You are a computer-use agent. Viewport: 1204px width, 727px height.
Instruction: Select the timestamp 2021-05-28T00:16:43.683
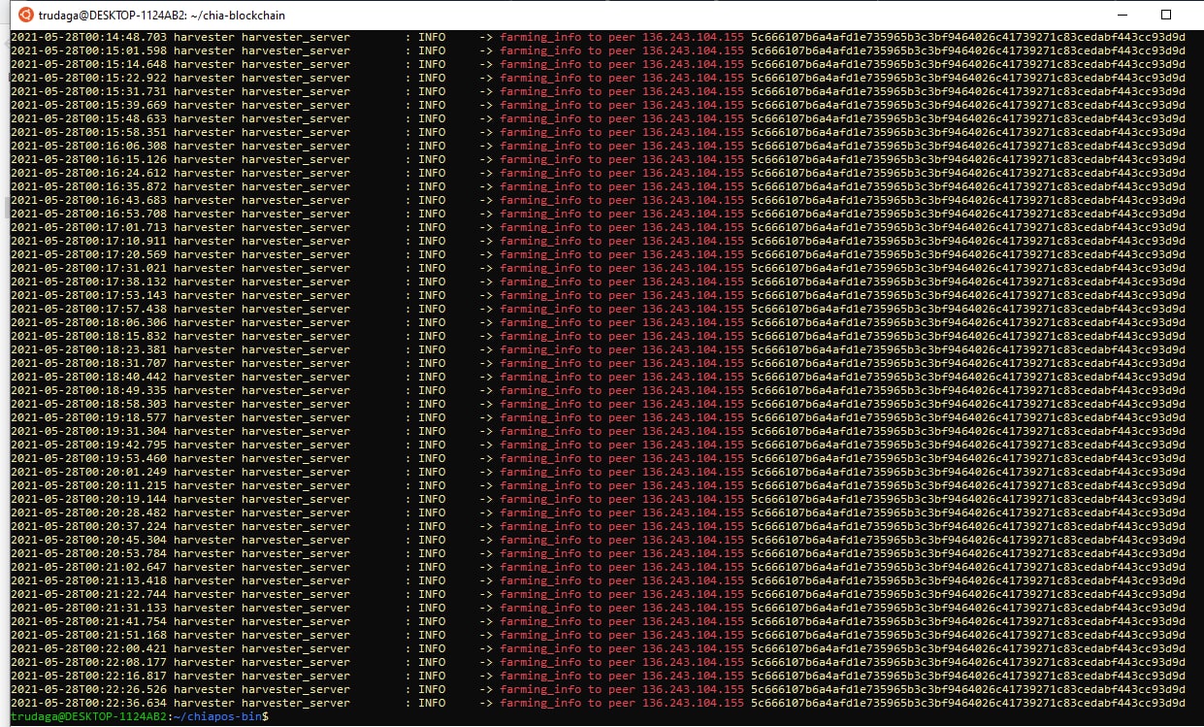[x=88, y=200]
